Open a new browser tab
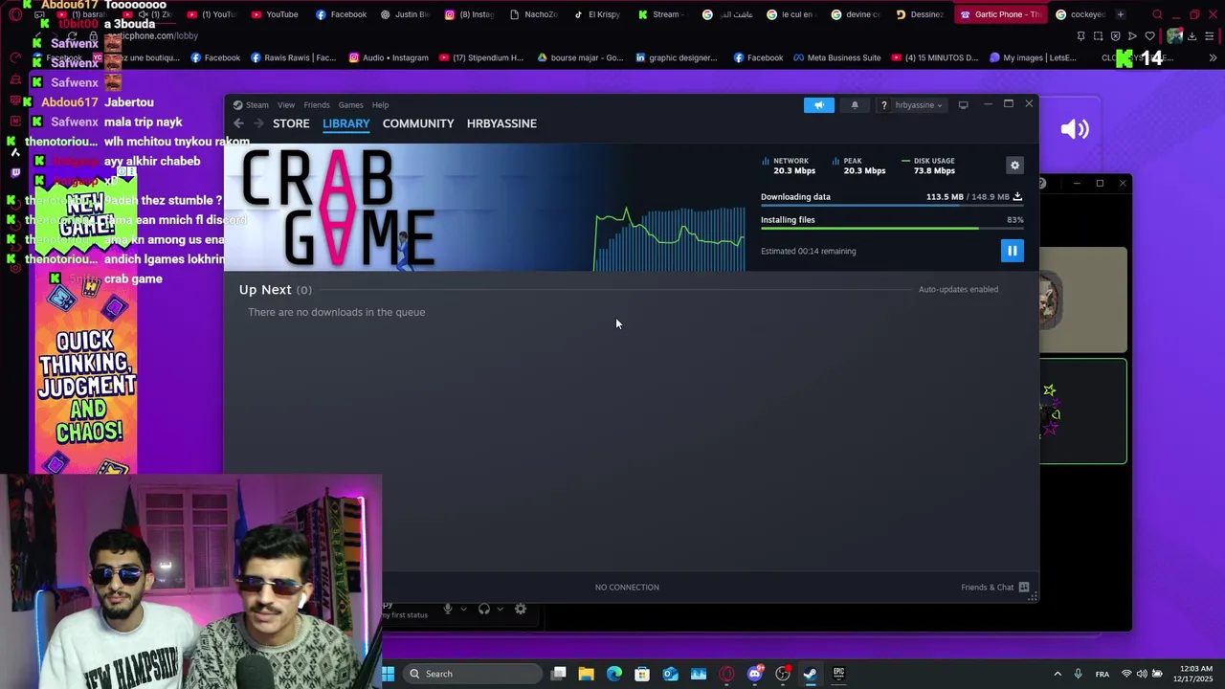The width and height of the screenshot is (1225, 689). 1121,14
